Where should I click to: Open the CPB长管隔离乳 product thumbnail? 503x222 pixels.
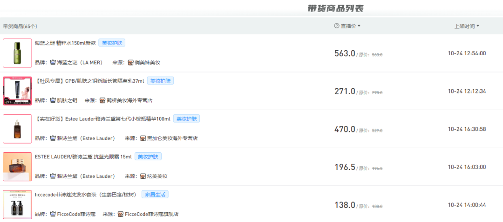click(17, 91)
